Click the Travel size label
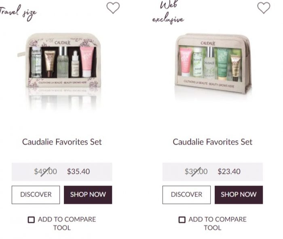This screenshot has width=283, height=239. click(x=18, y=13)
